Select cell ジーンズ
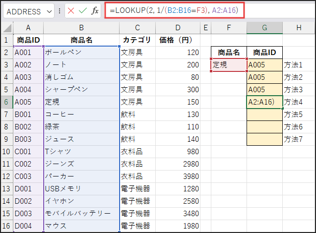Image resolution: width=316 pixels, height=233 pixels. tap(81, 164)
